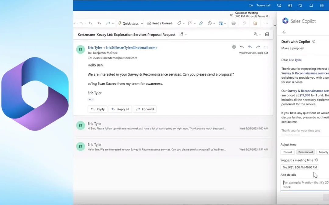Click the icon beside the email subject
The image size is (329, 205).
182,34
